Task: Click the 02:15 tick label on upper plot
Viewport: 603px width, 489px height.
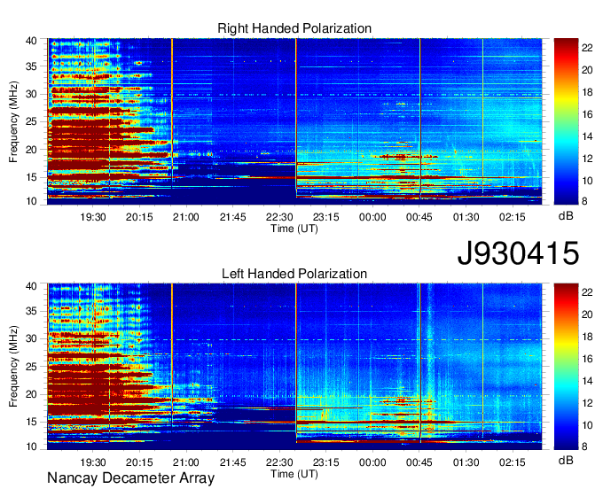Action: 513,217
